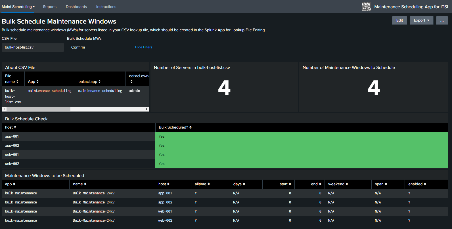Click the About CSV File horizontal scrollbar thumb
Screen dimensions: 452x229
pos(38,109)
